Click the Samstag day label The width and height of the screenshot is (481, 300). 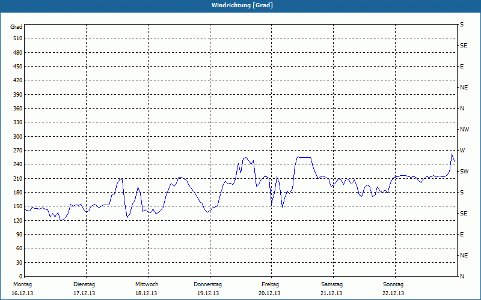coord(332,284)
